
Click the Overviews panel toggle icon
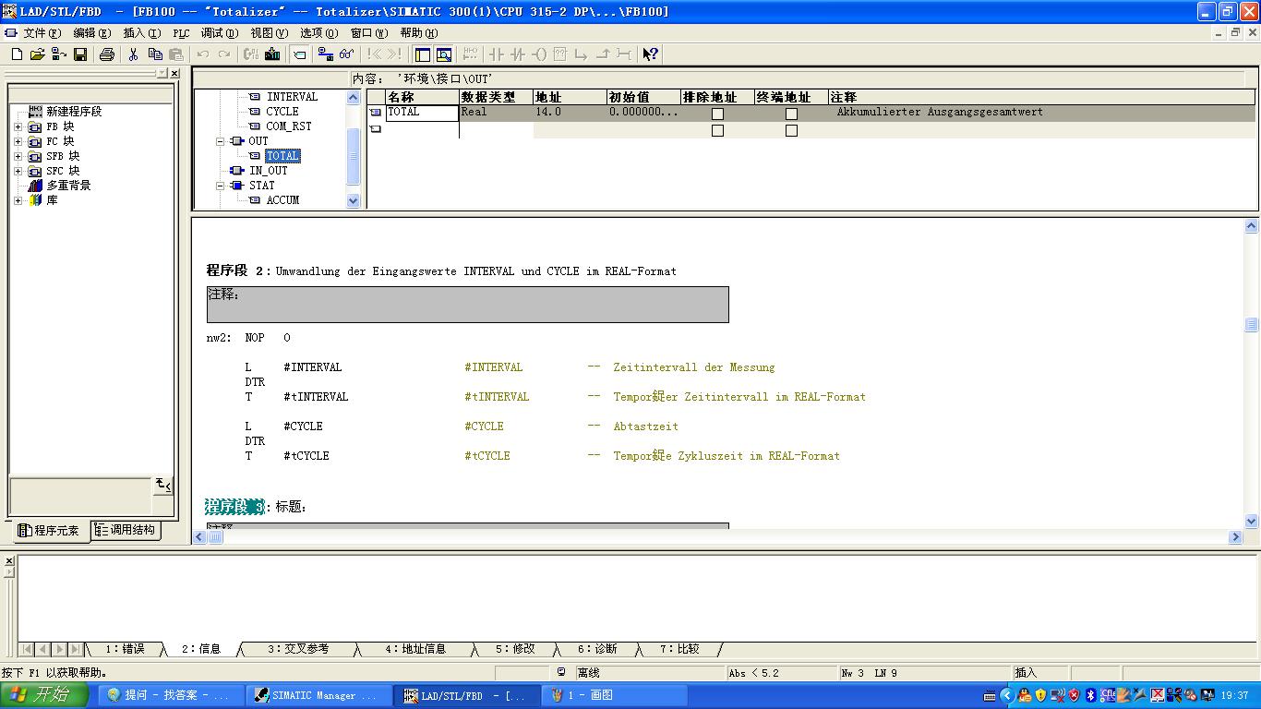tap(423, 54)
